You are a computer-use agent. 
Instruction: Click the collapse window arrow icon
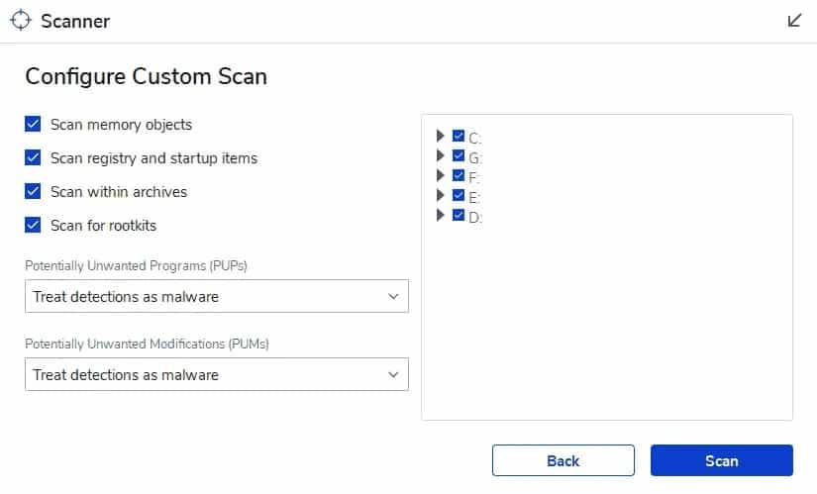coord(794,21)
